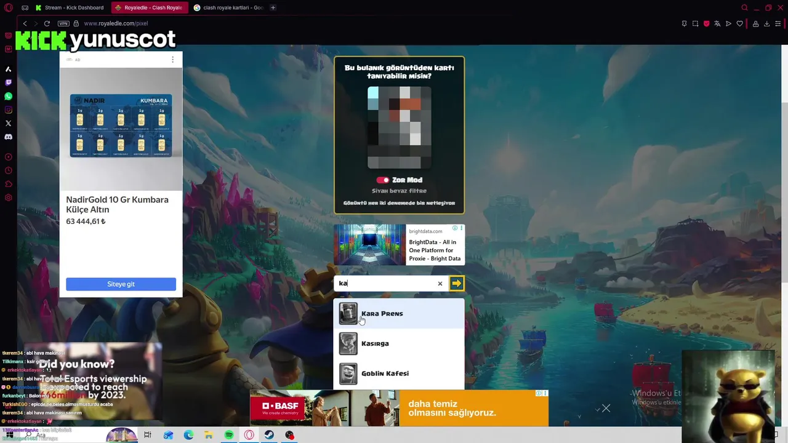Open X (Twitter) sidebar panel
788x443 pixels.
point(9,123)
